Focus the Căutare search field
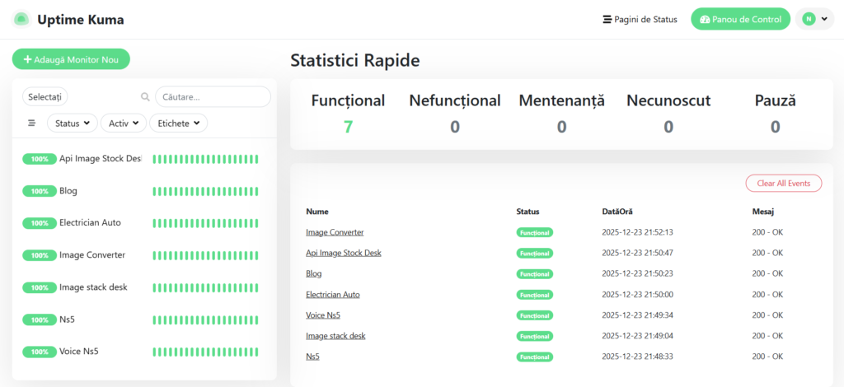 pos(213,97)
